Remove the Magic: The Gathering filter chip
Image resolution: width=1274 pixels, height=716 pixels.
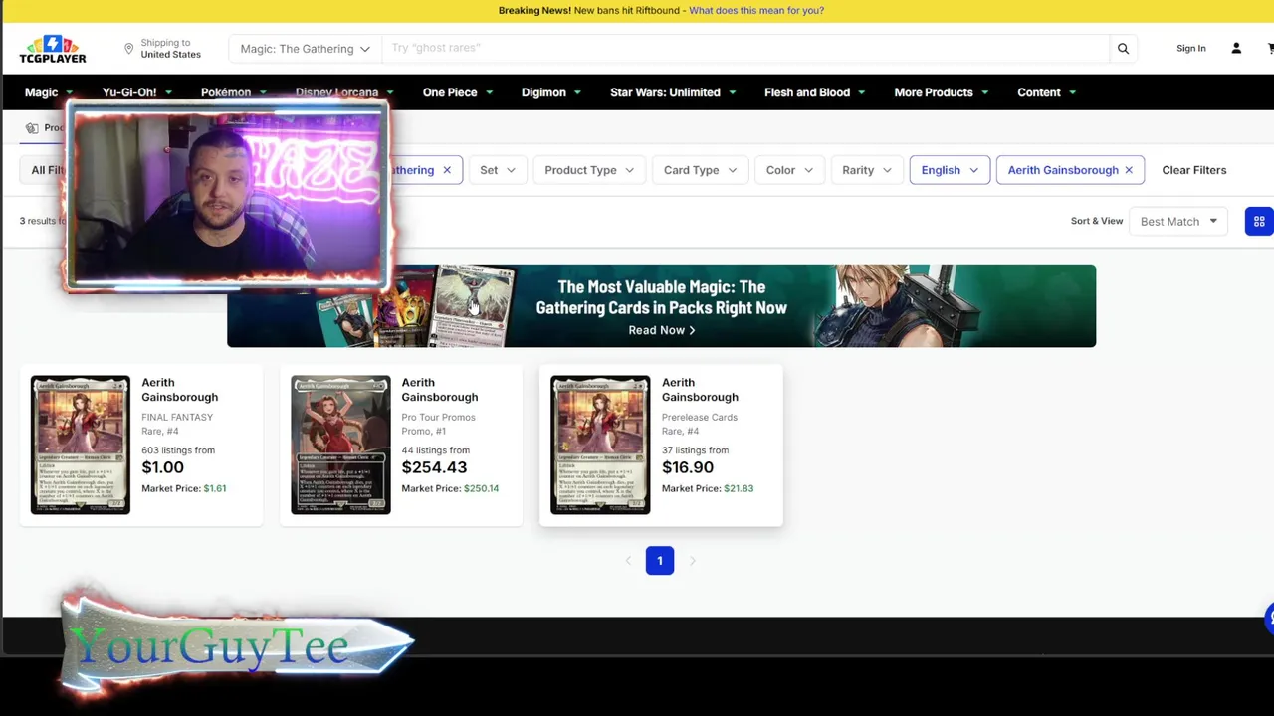pos(447,170)
